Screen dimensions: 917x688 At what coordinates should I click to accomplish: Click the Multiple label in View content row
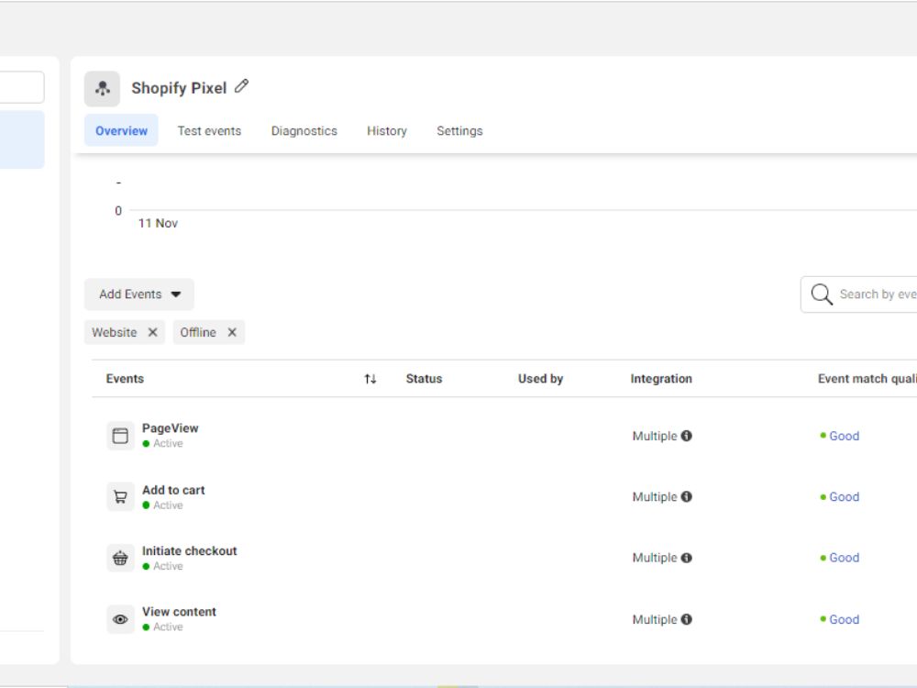coord(655,619)
